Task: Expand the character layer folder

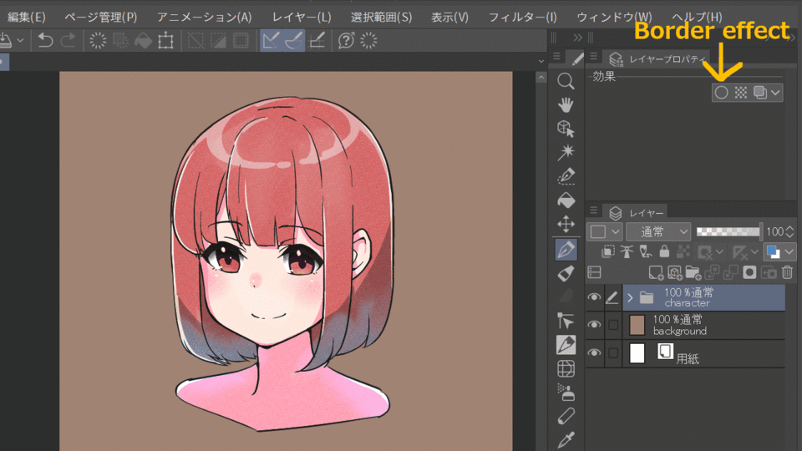Action: coord(630,297)
